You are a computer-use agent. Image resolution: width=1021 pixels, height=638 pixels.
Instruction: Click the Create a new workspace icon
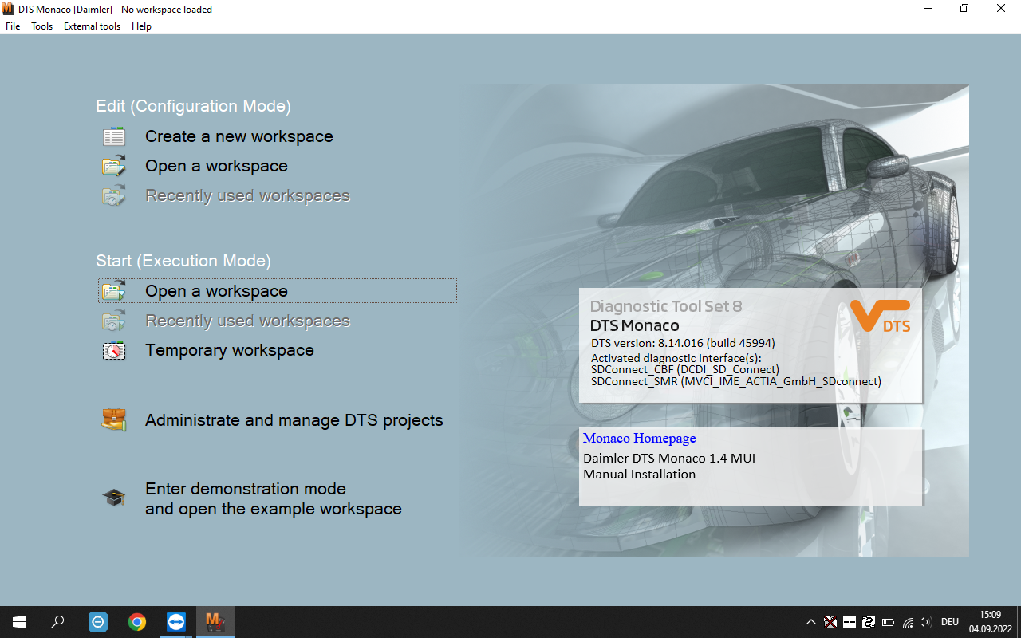pos(114,137)
